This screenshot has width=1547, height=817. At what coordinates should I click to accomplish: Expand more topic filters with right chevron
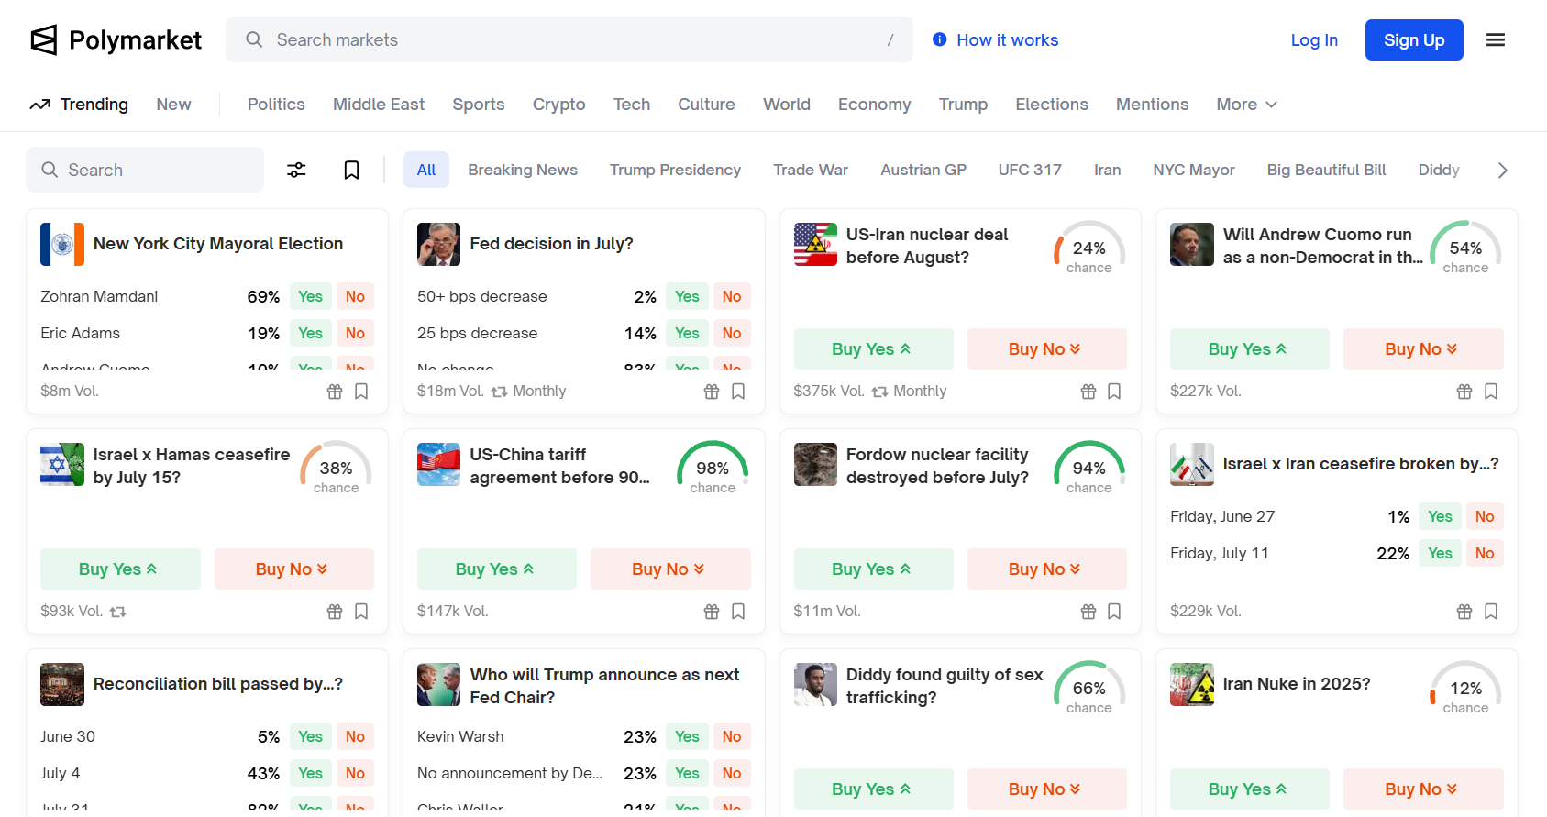(x=1502, y=171)
